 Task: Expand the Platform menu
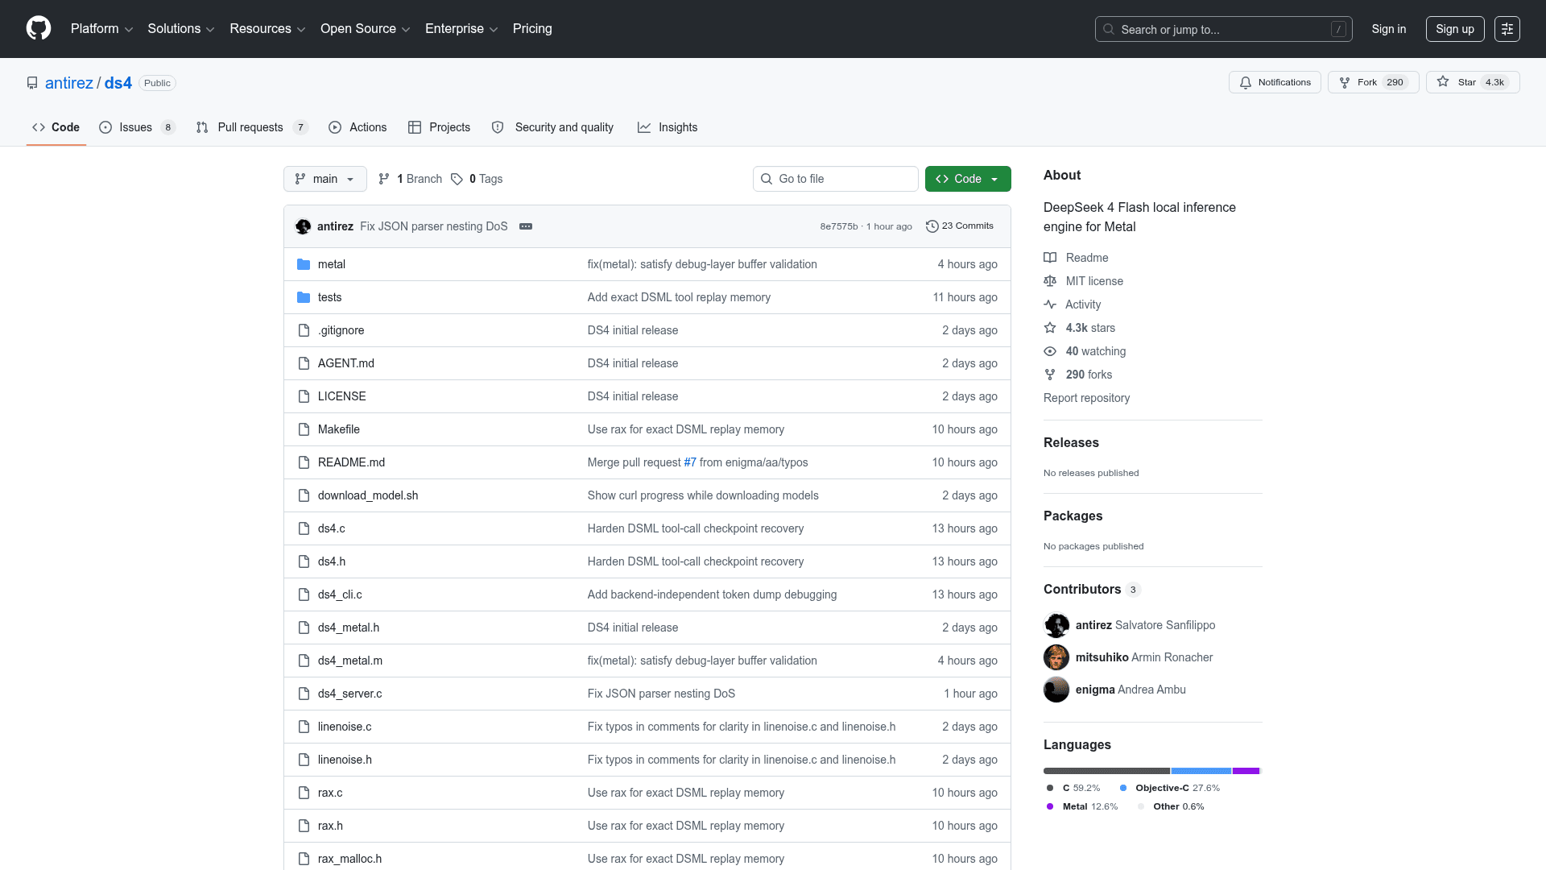101,29
